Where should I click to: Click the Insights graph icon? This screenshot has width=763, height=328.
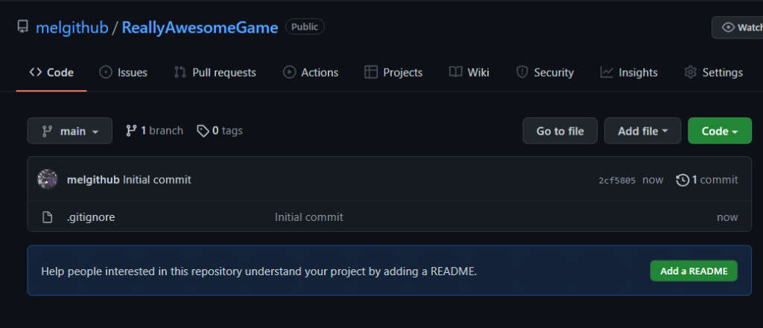tap(607, 72)
